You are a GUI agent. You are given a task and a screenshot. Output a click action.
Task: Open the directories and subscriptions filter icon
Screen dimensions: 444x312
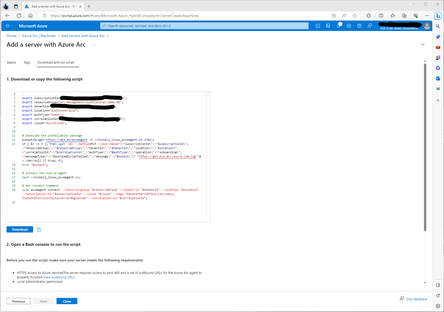click(x=328, y=26)
